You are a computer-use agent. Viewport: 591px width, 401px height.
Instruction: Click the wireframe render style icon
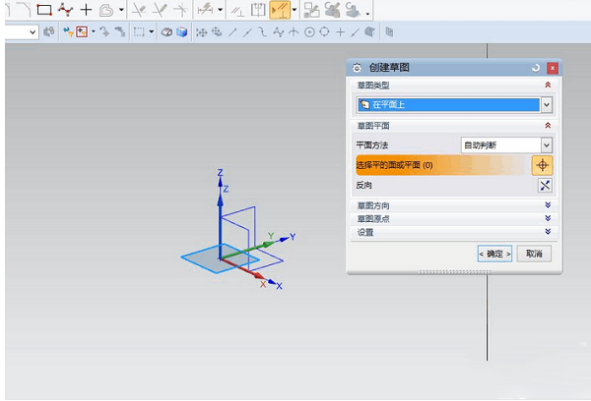point(167,32)
